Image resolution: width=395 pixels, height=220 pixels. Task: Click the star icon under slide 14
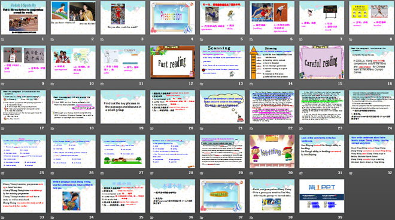tap(251, 84)
